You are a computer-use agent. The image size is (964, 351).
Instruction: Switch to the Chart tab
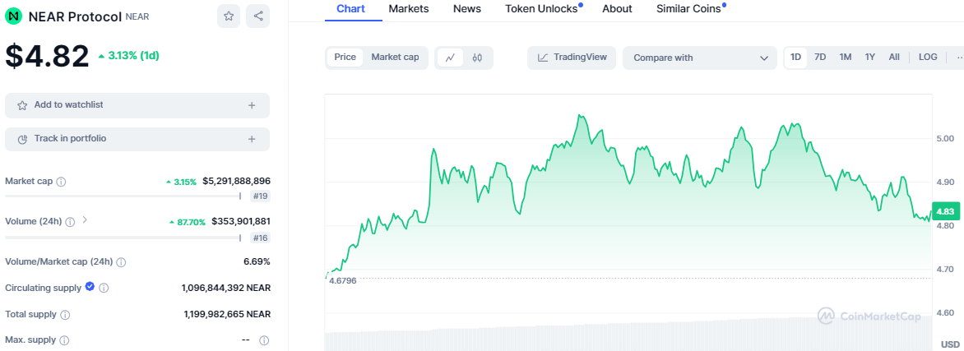[x=351, y=8]
